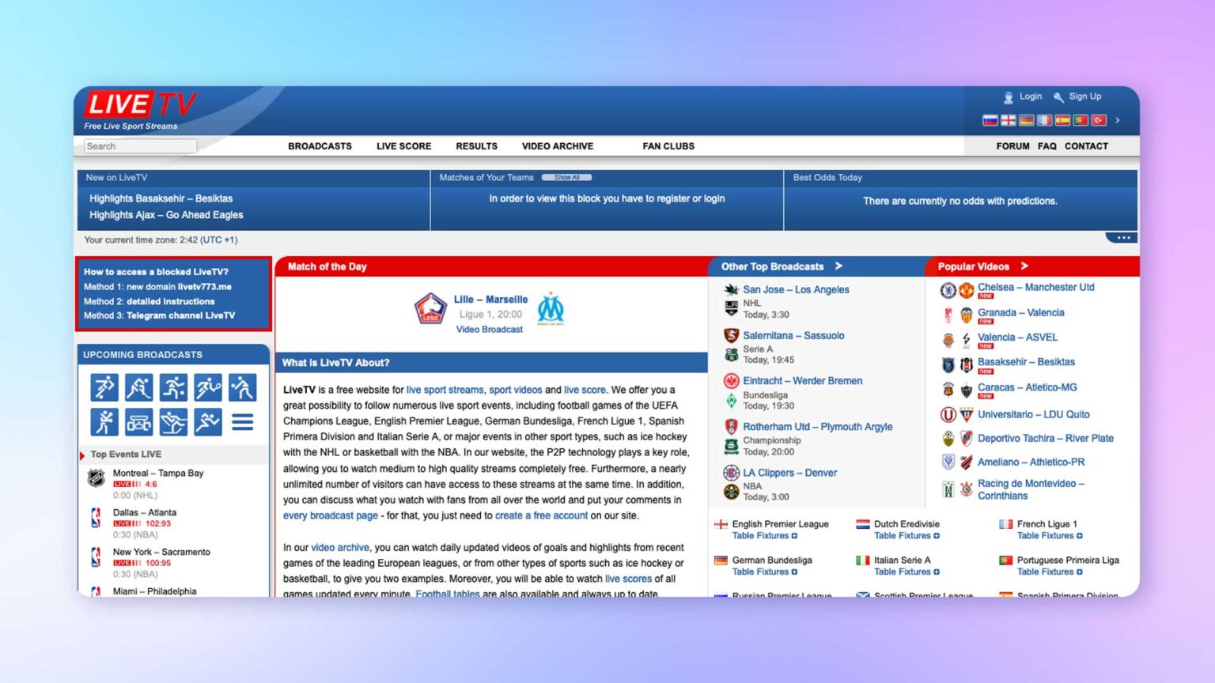The width and height of the screenshot is (1215, 683).
Task: Click the NHL logo beside Montreal – Tampa Bay
Action: coord(96,477)
